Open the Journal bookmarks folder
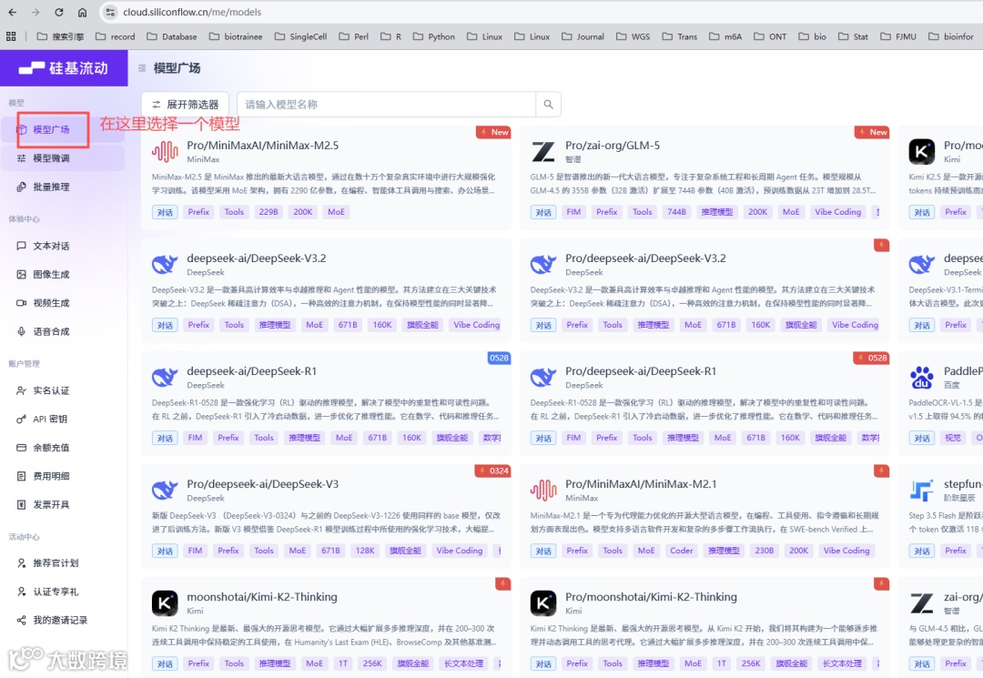 tap(583, 36)
